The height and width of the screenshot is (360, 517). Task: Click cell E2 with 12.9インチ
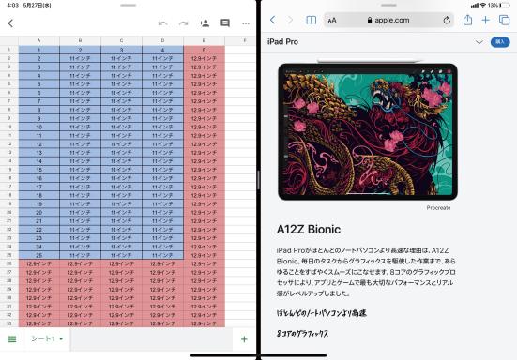point(204,59)
